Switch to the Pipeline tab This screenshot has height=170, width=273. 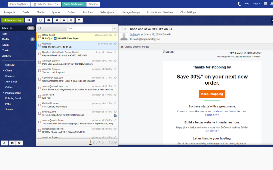pos(93,4)
